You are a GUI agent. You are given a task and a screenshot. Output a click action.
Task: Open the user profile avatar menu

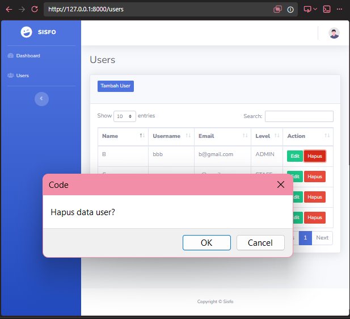334,33
